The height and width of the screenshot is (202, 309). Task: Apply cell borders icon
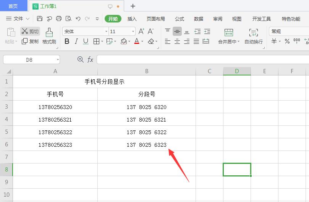[x=96, y=41]
